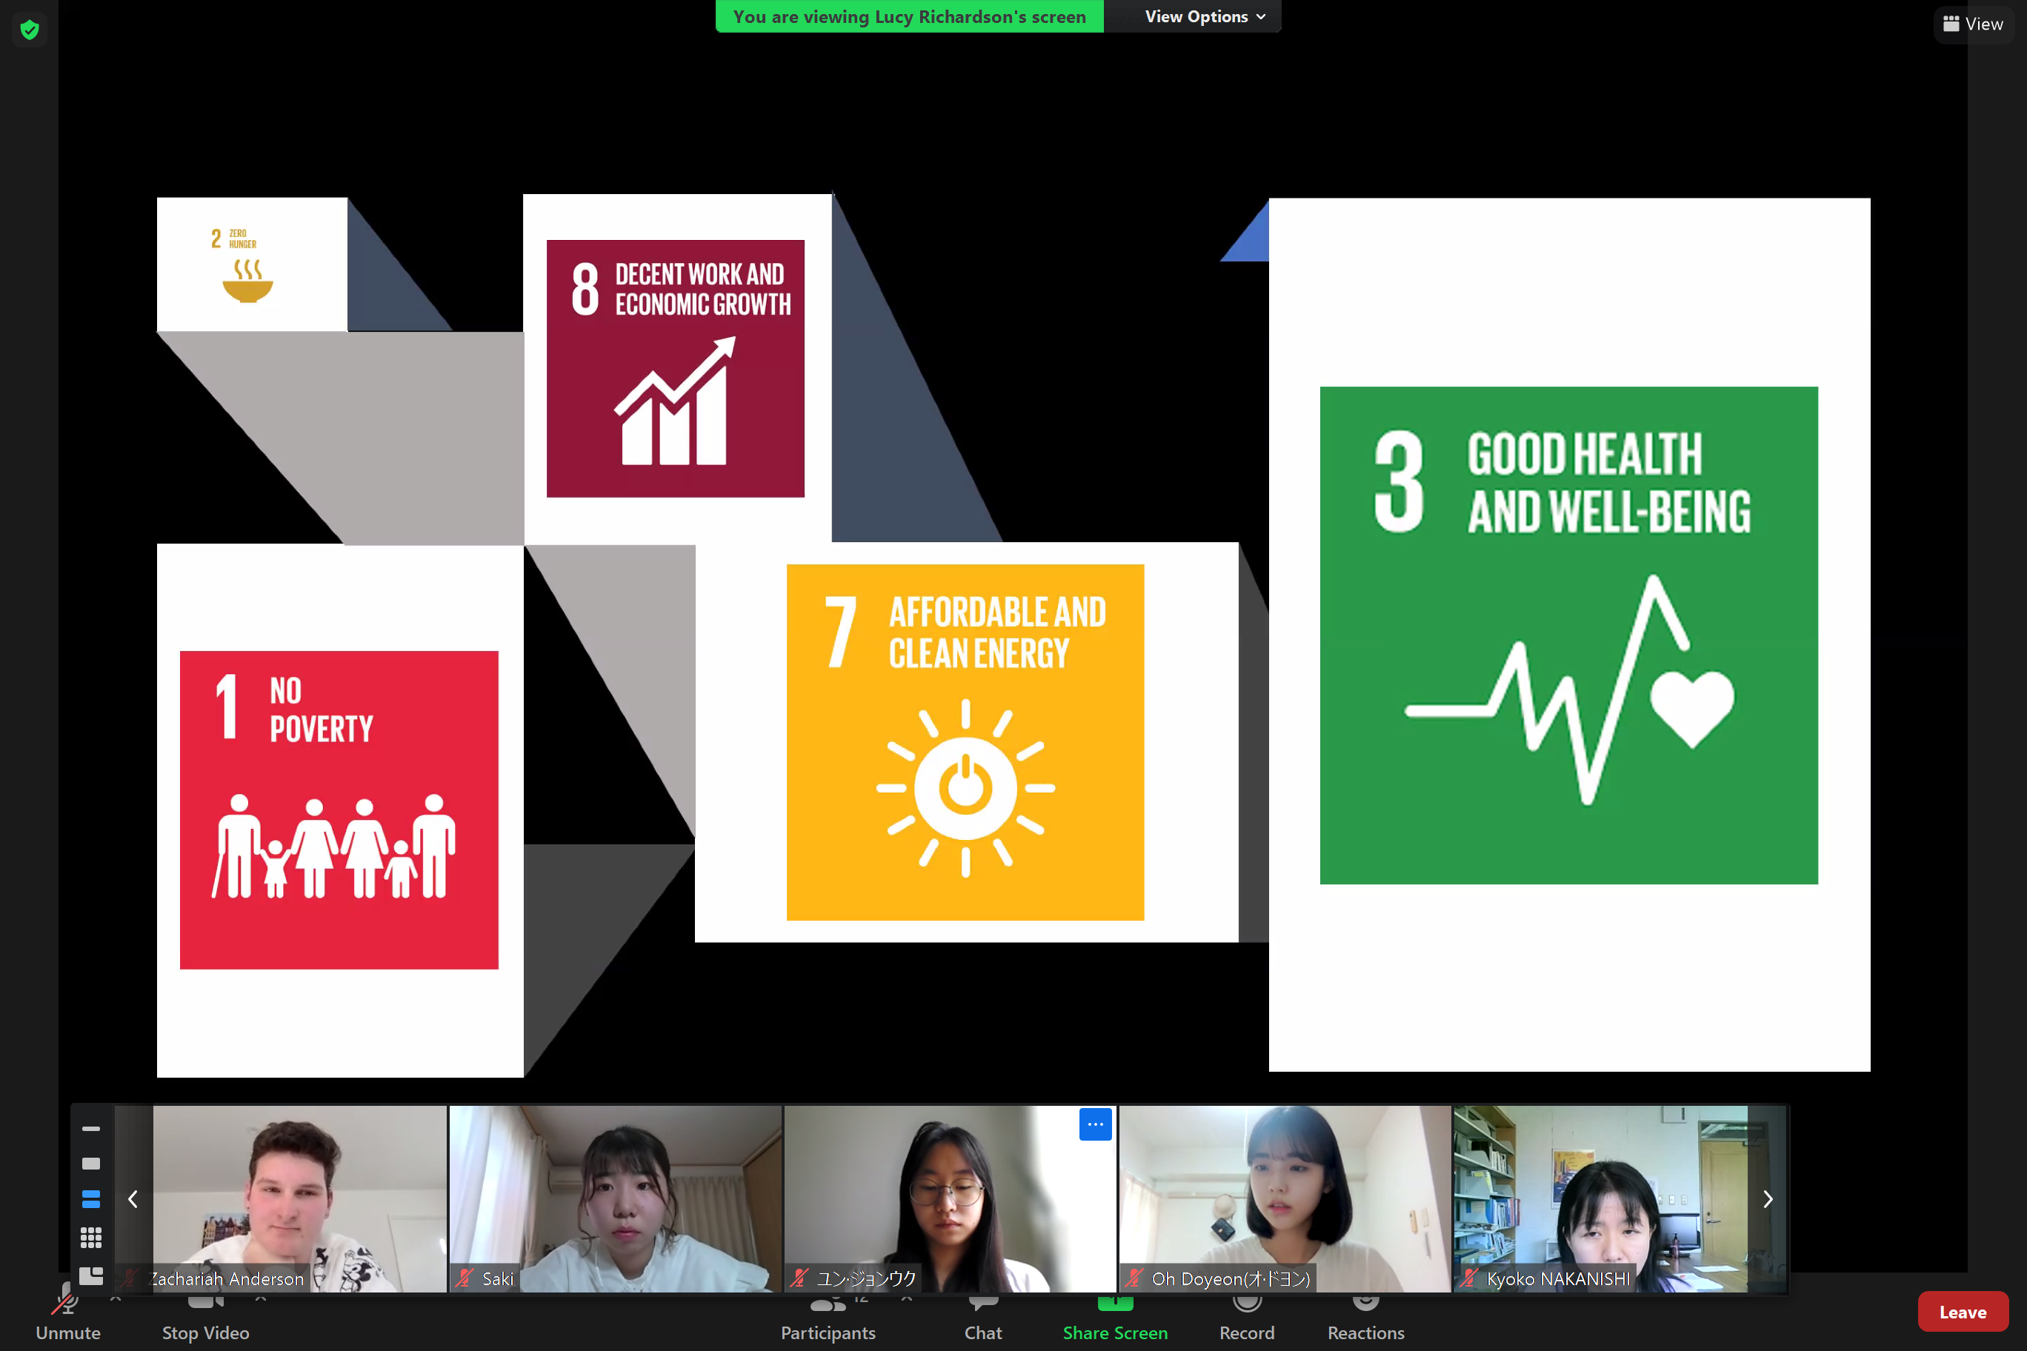Select the blue highlighted strip view icon
The image size is (2027, 1351).
[x=91, y=1199]
